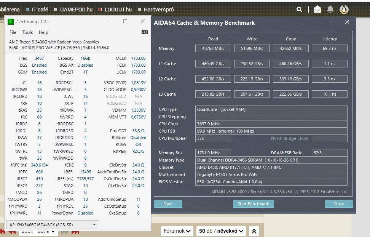Viewport: 370px width, 237px height.
Task: Click the RttPark RZQ/5 value
Action: tap(138, 151)
